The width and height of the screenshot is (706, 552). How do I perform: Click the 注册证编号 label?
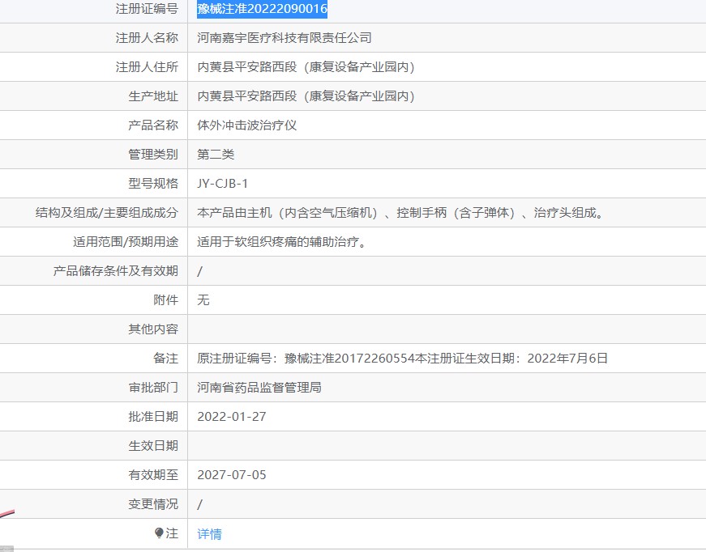pos(147,9)
